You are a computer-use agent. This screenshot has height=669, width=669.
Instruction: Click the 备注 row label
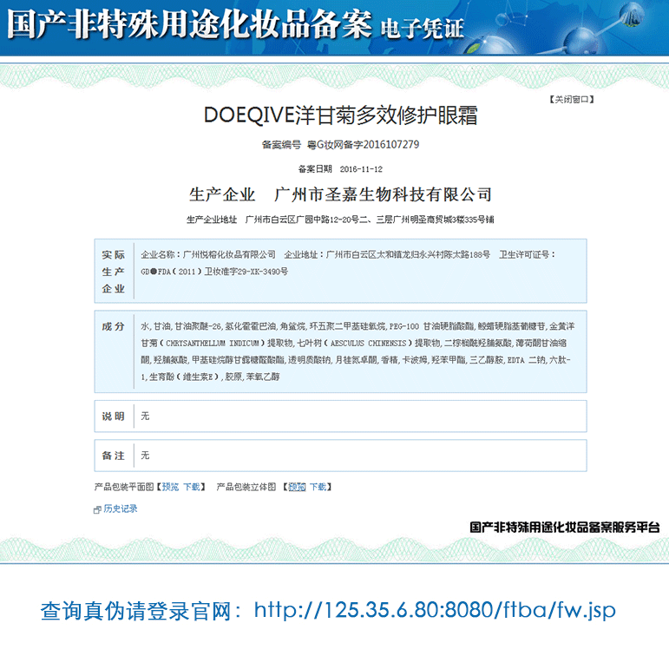point(113,456)
